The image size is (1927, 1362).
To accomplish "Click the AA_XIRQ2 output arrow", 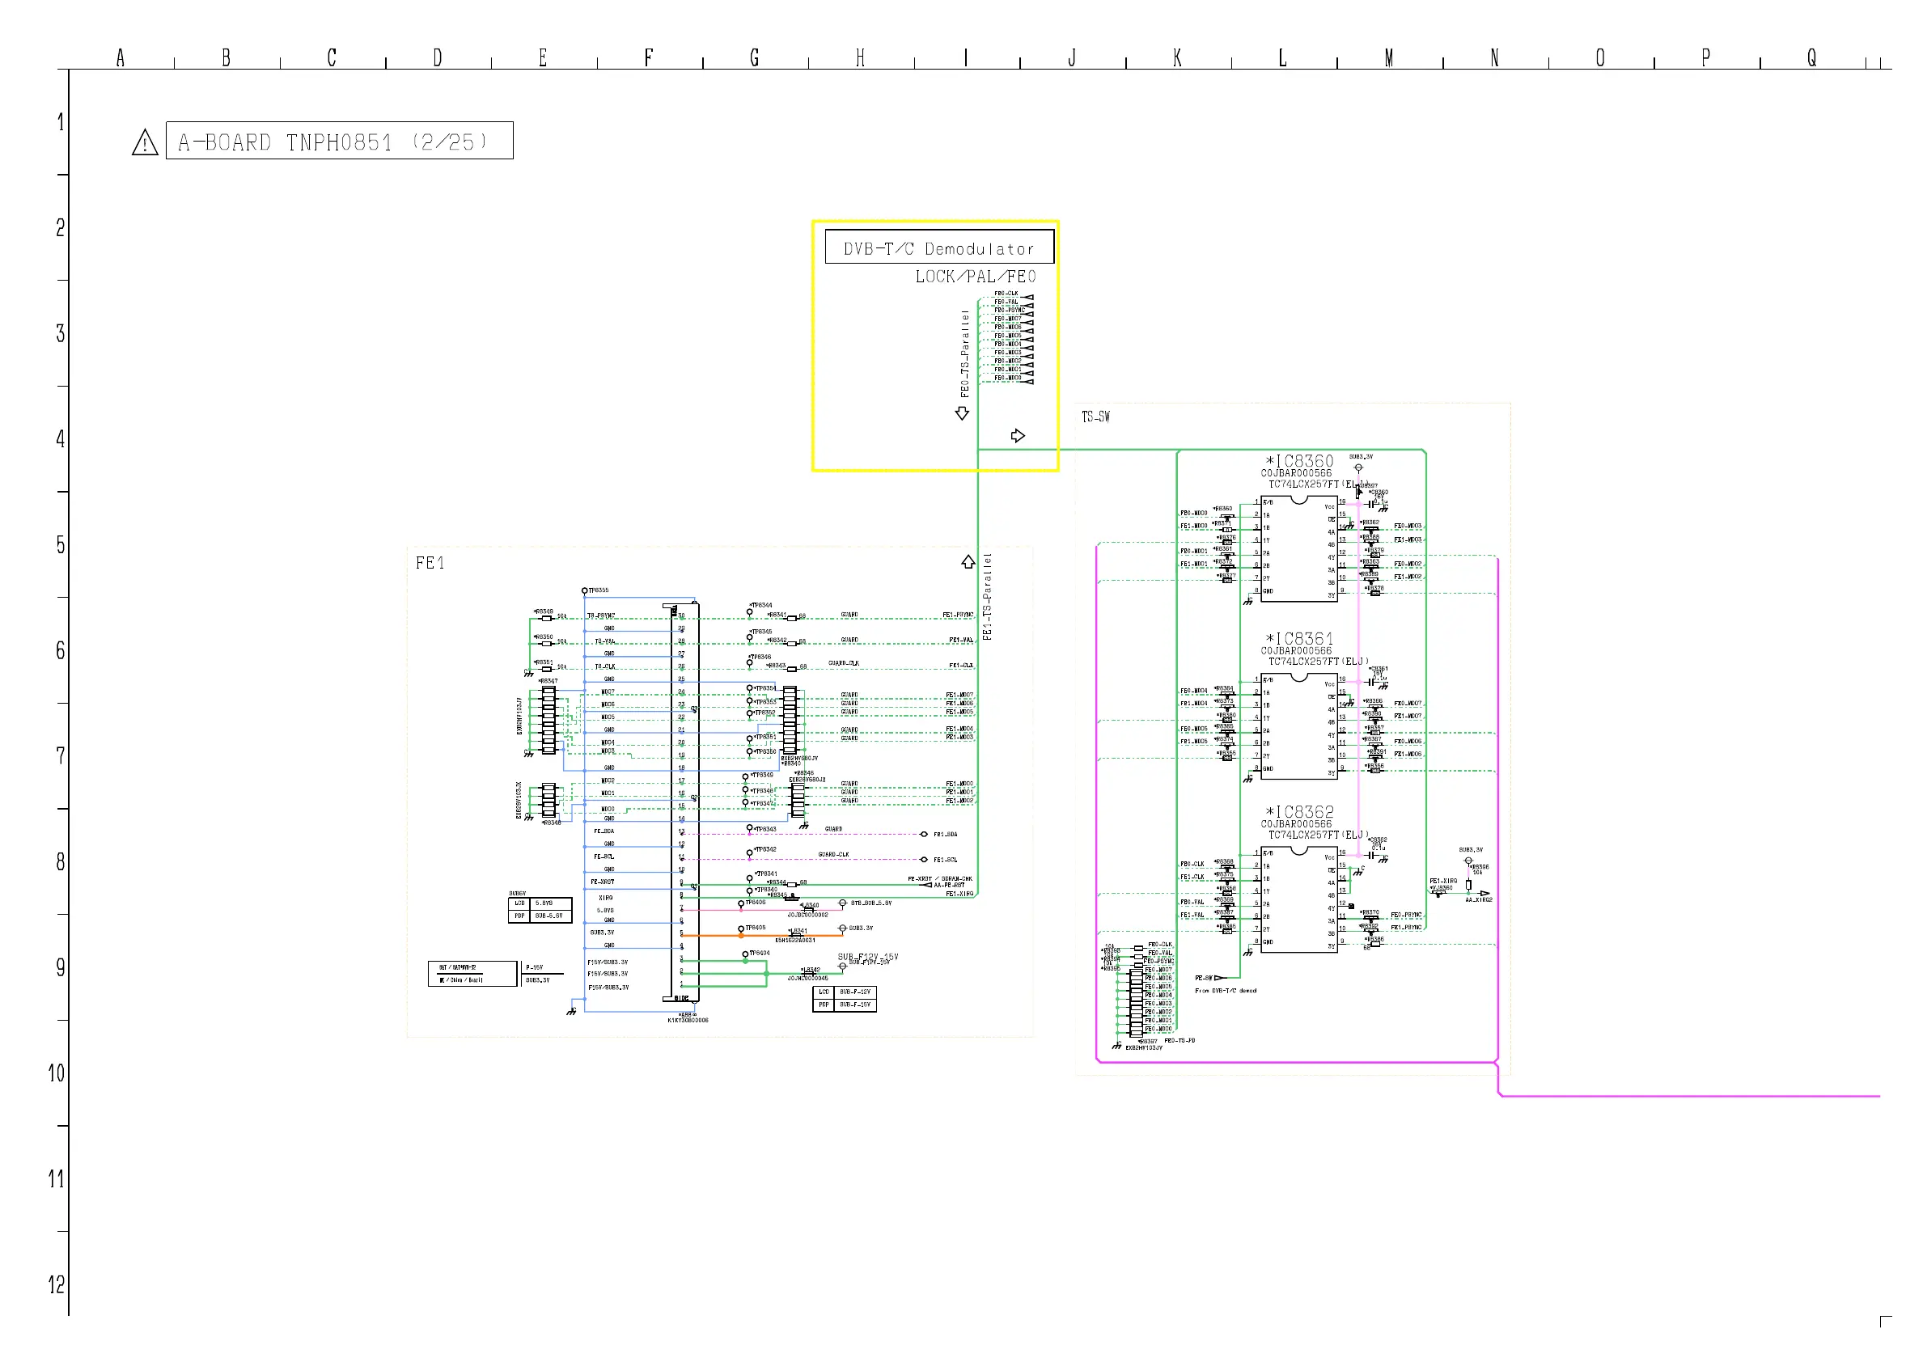I will (x=1484, y=894).
